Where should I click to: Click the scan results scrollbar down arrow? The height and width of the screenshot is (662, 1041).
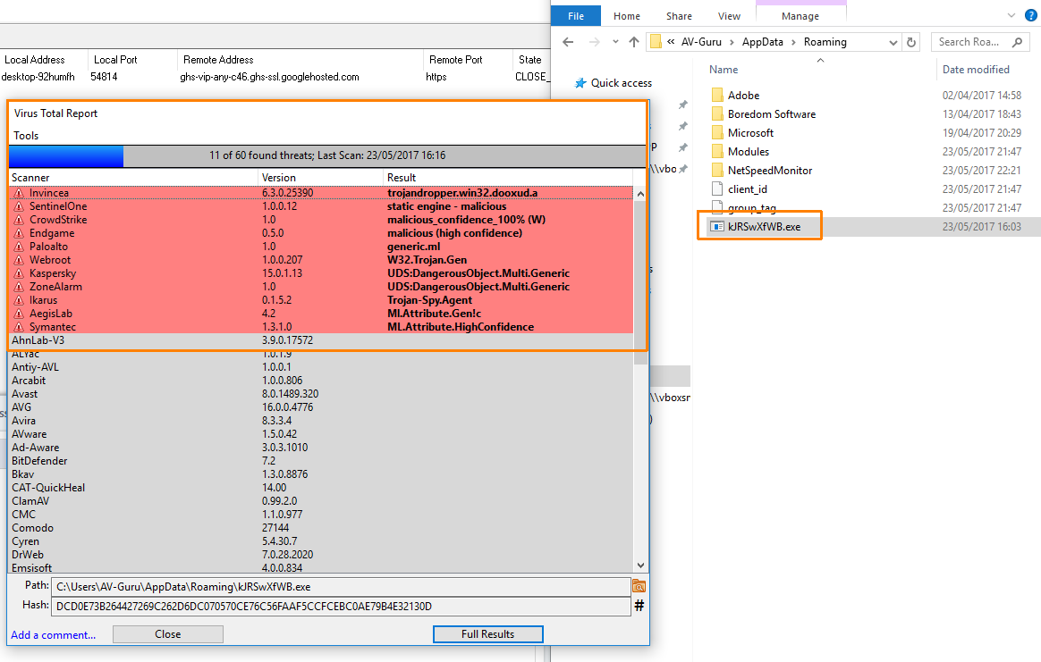[x=639, y=565]
